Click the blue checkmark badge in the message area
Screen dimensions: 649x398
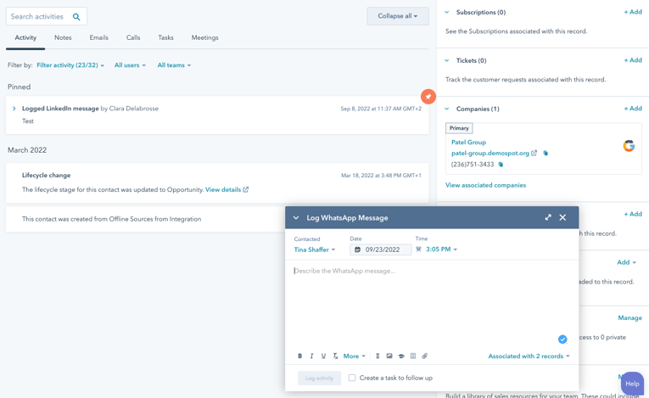point(562,339)
